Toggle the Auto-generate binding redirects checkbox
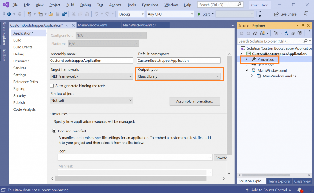Screen dimensions: 314x193 pyautogui.click(x=52, y=86)
